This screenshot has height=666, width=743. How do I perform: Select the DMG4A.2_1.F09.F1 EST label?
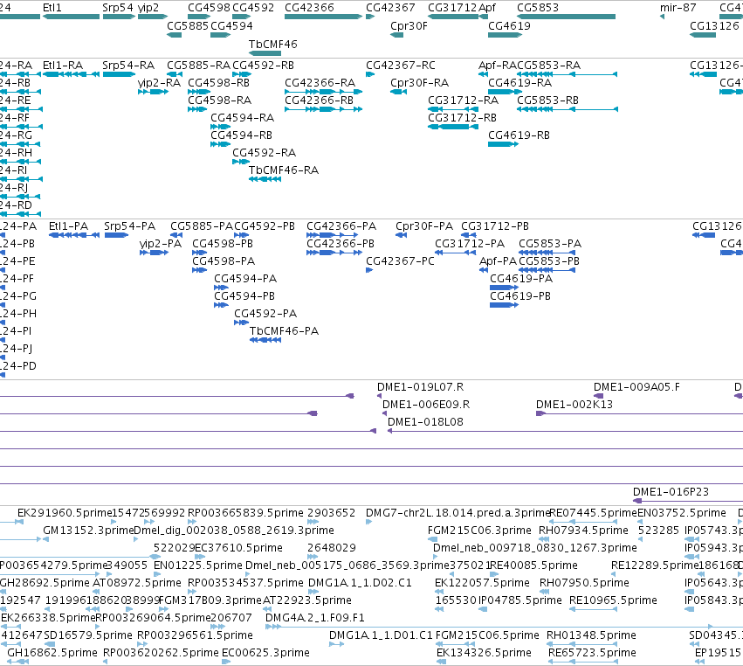click(315, 618)
